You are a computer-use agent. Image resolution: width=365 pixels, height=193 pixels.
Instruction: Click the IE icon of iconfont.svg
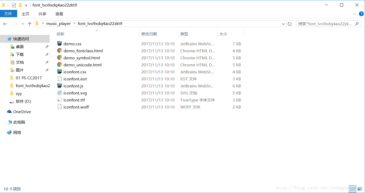click(60, 93)
